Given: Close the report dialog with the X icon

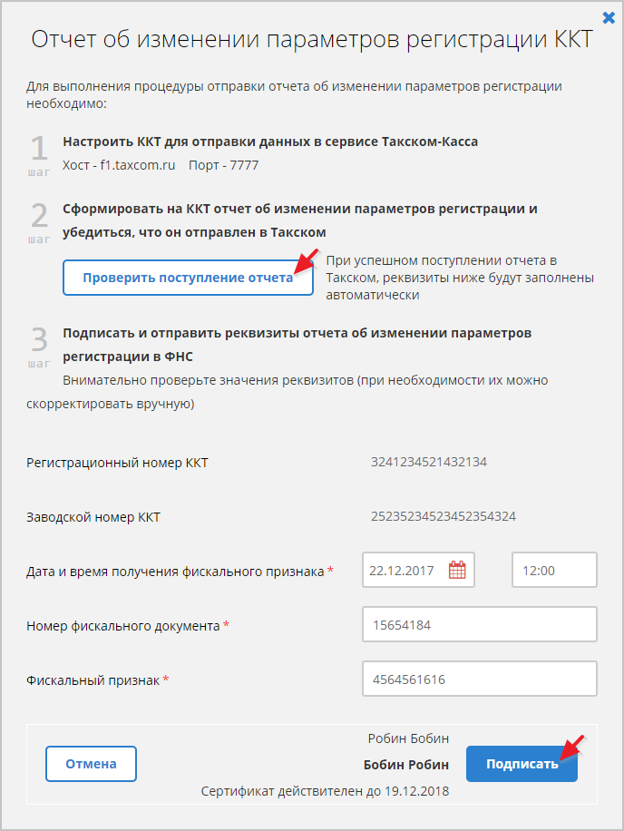Looking at the screenshot, I should click(x=609, y=16).
